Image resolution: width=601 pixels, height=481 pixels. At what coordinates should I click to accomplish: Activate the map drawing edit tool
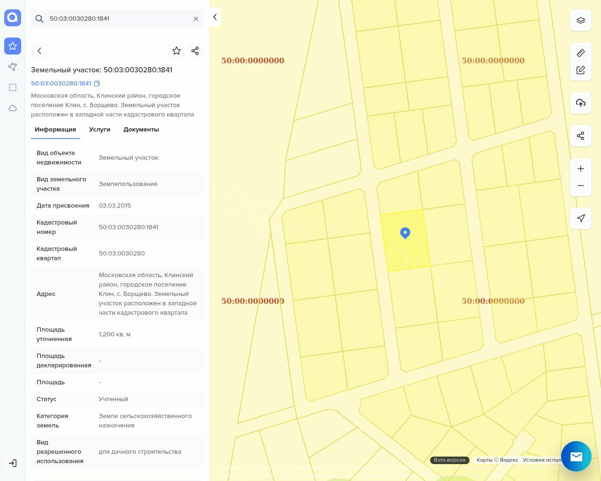(x=580, y=70)
